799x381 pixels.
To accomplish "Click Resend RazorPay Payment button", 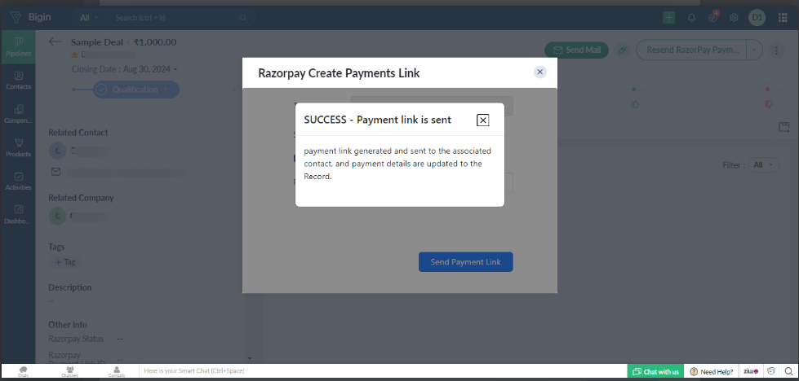I will click(692, 50).
